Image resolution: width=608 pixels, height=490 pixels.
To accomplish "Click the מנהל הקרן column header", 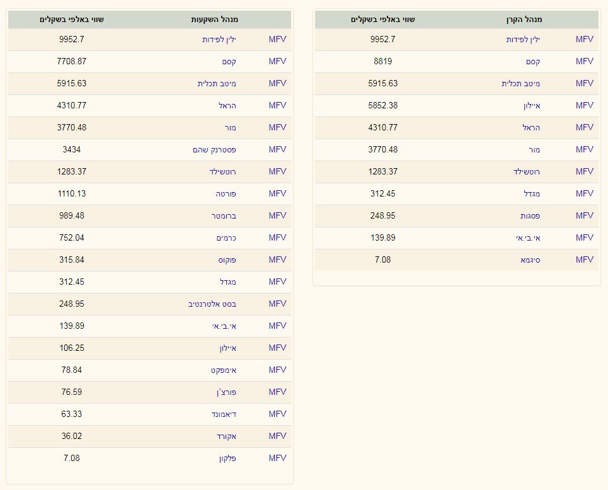I will pyautogui.click(x=524, y=20).
